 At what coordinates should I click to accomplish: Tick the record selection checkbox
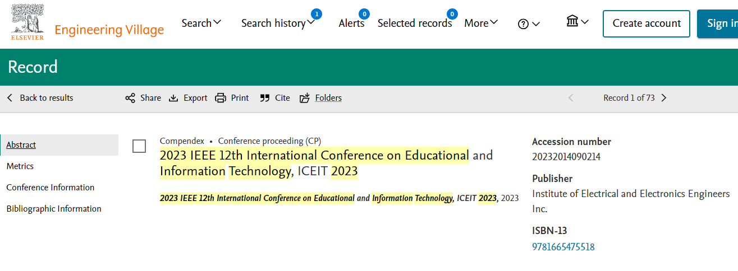pyautogui.click(x=139, y=146)
